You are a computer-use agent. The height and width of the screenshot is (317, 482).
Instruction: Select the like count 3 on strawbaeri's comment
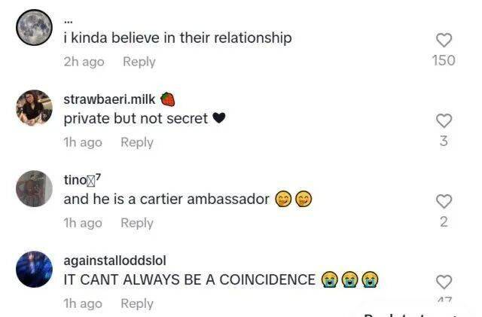click(444, 141)
